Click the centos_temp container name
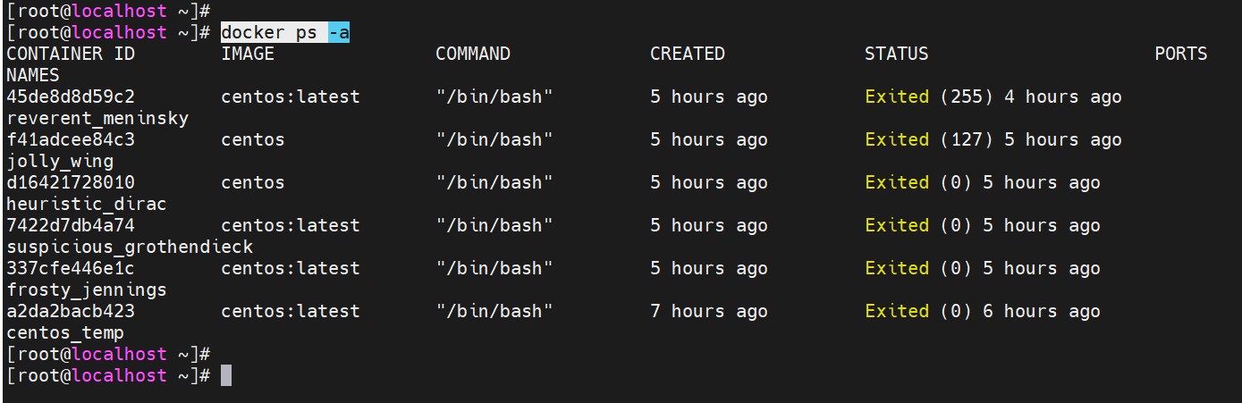1242x403 pixels. pyautogui.click(x=65, y=332)
